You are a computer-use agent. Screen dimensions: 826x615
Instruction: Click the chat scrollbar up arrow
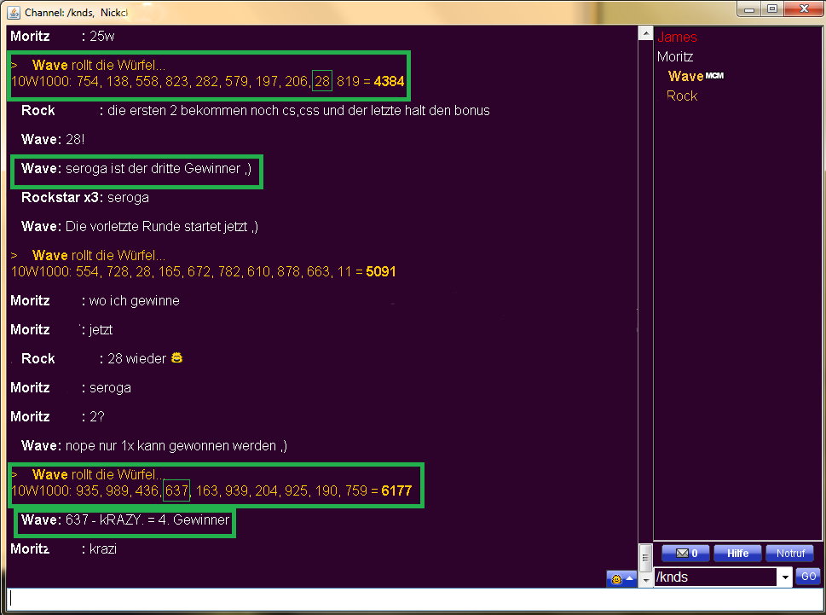point(646,33)
